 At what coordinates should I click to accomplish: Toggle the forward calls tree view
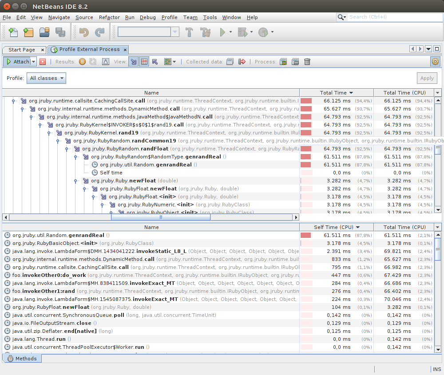pos(134,62)
